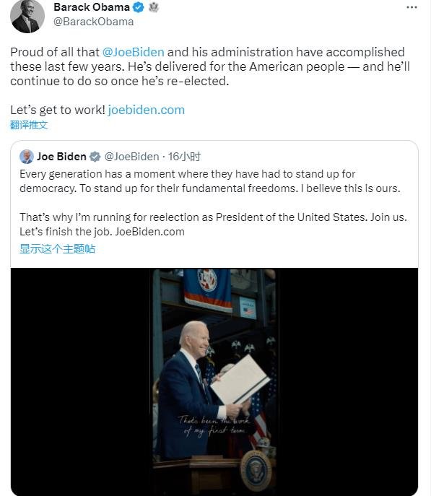Click the presidential seal on the podium in video
The height and width of the screenshot is (496, 431).
pyautogui.click(x=256, y=471)
